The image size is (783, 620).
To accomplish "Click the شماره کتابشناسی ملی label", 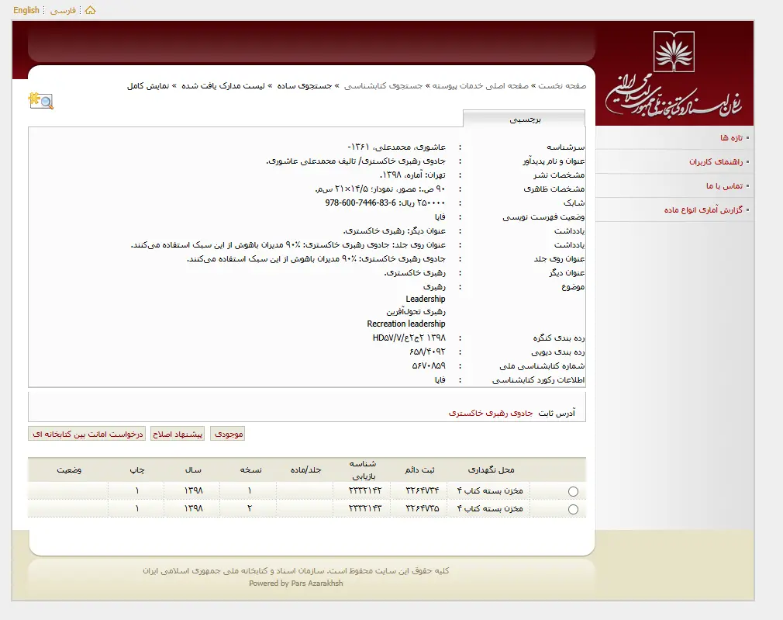I will point(542,365).
